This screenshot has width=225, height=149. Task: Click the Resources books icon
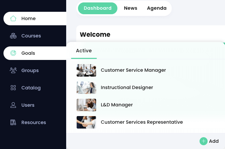click(13, 122)
